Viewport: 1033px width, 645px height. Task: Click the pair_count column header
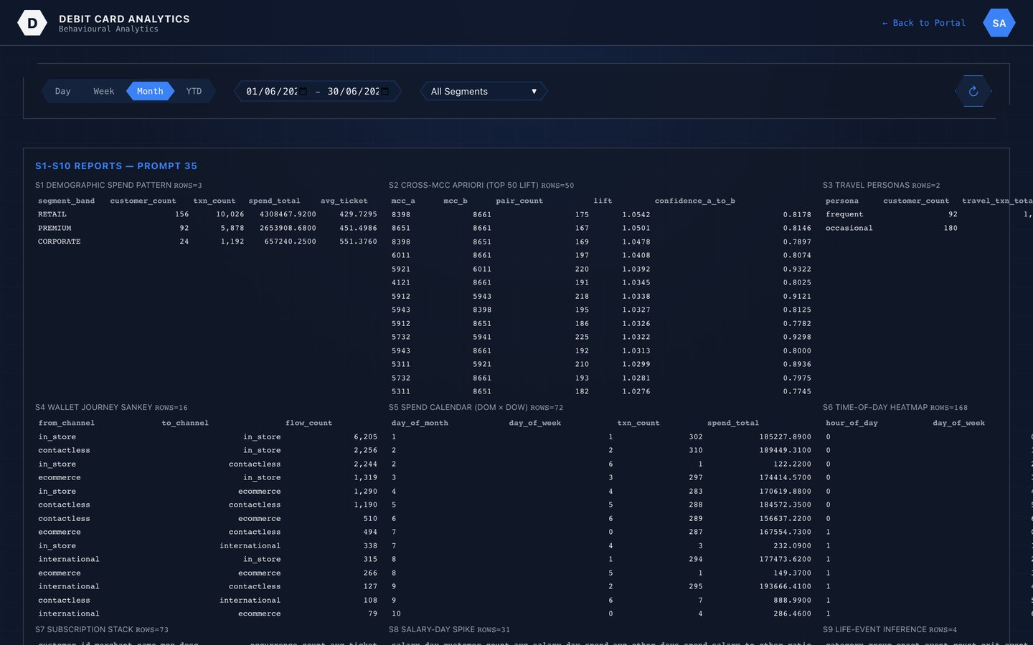[x=519, y=201]
